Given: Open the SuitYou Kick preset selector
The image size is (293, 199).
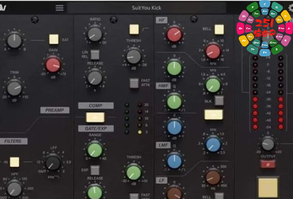Looking at the screenshot, I should click(147, 8).
